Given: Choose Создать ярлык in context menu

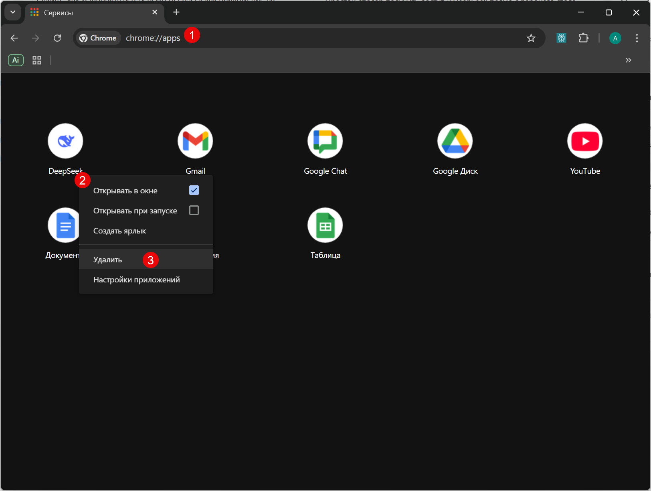Looking at the screenshot, I should 146,231.
